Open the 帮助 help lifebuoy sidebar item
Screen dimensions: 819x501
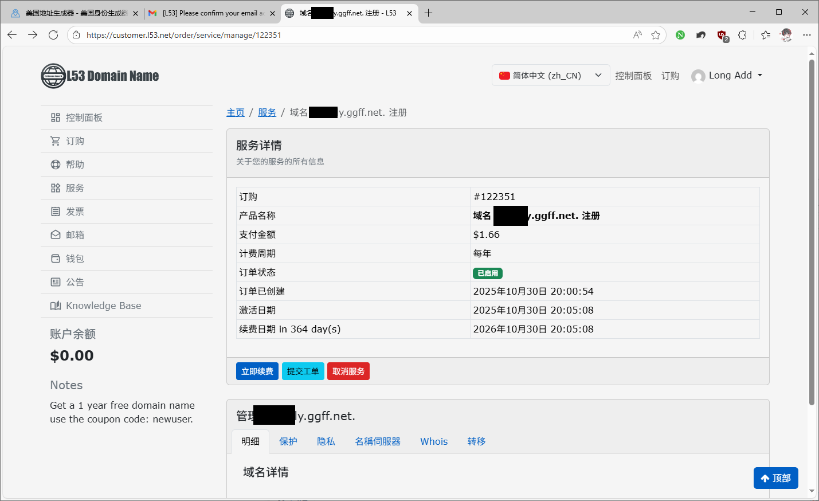75,165
